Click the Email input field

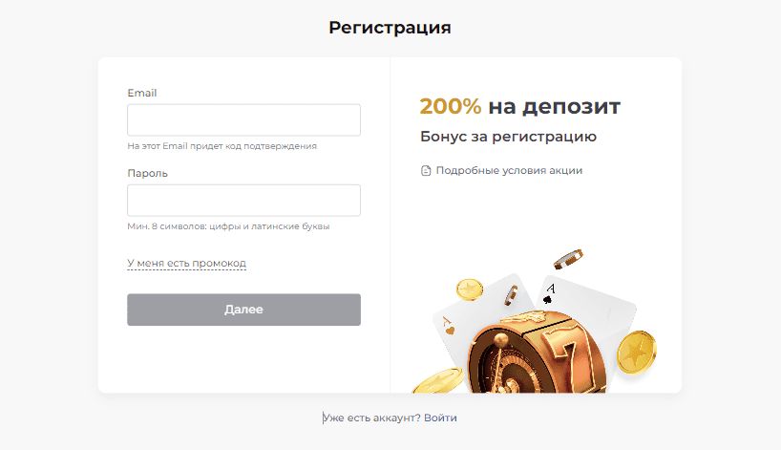coord(243,120)
